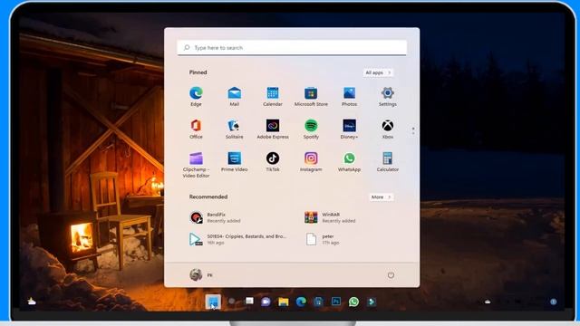Viewport: 580px width, 326px height.
Task: Launch the Office app
Action: [196, 129]
